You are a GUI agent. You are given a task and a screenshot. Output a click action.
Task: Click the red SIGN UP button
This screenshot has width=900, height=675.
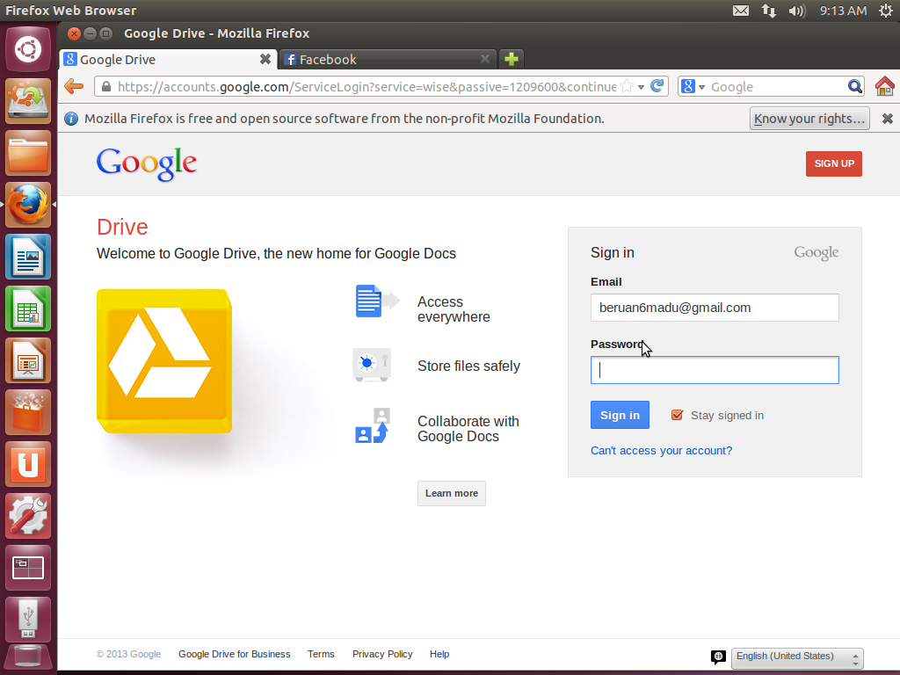click(833, 163)
